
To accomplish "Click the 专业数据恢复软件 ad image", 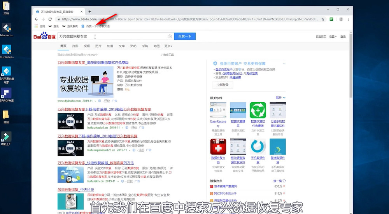I will [85, 82].
